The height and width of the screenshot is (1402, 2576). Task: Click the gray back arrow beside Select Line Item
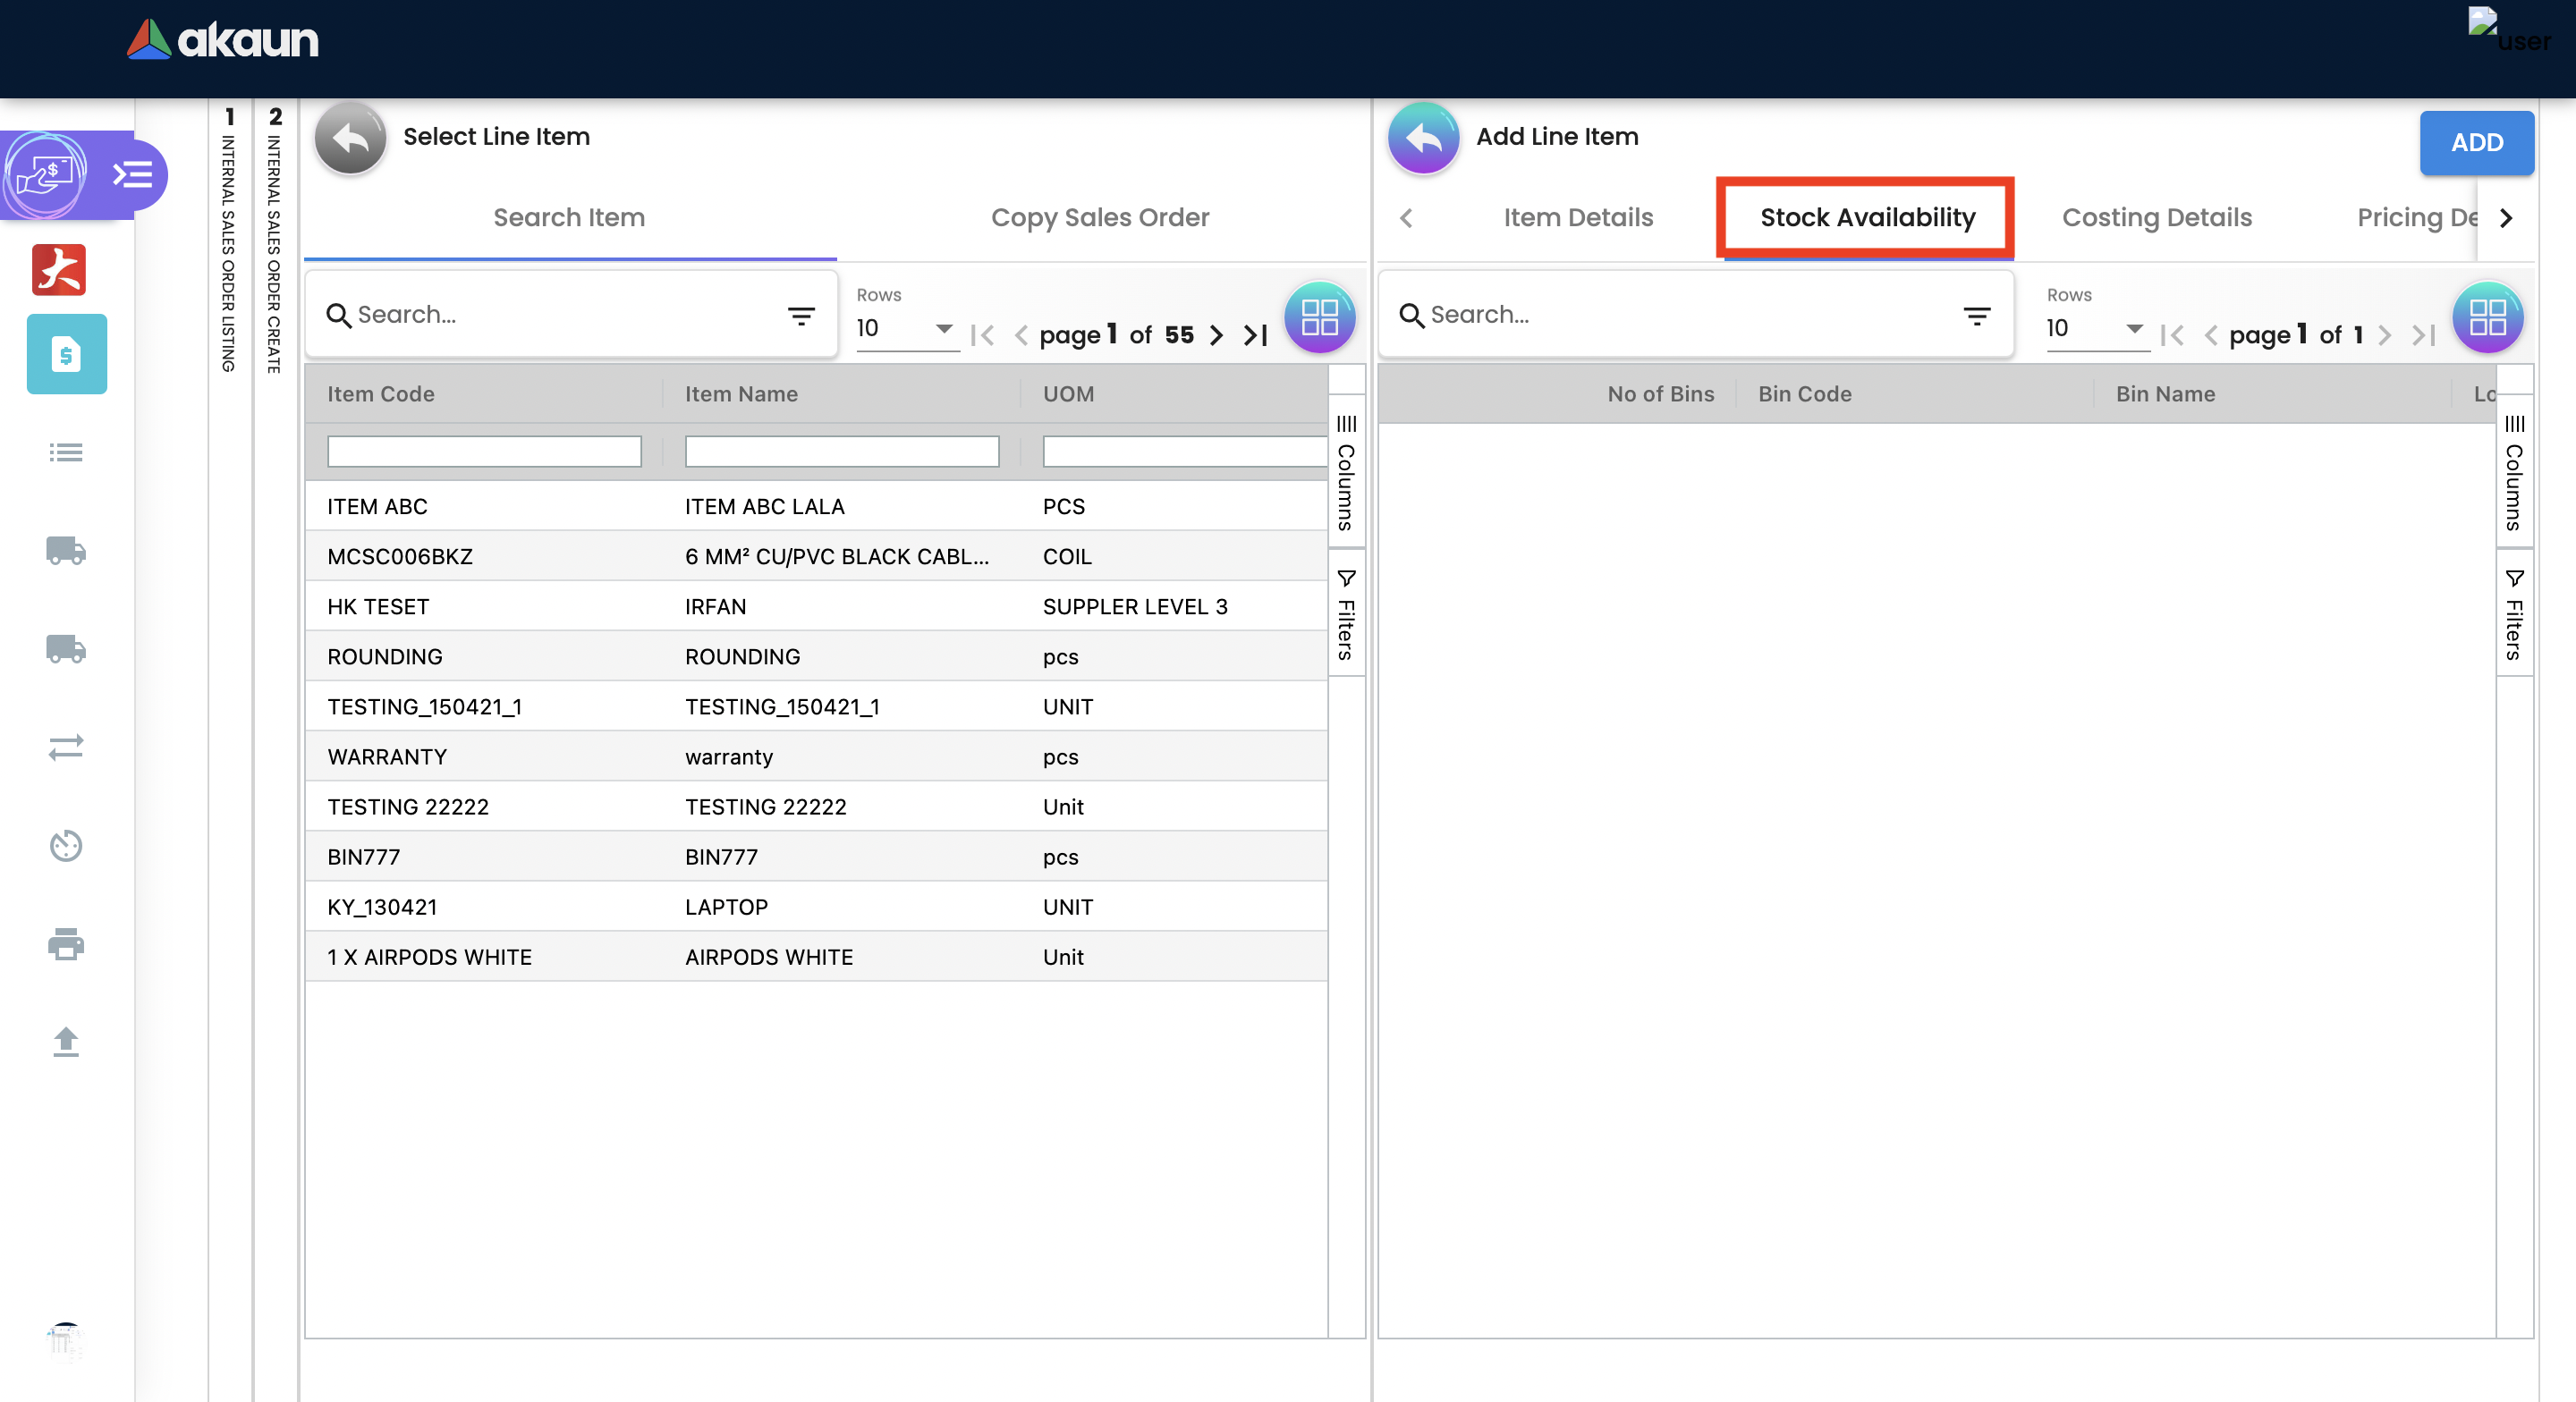click(x=350, y=138)
